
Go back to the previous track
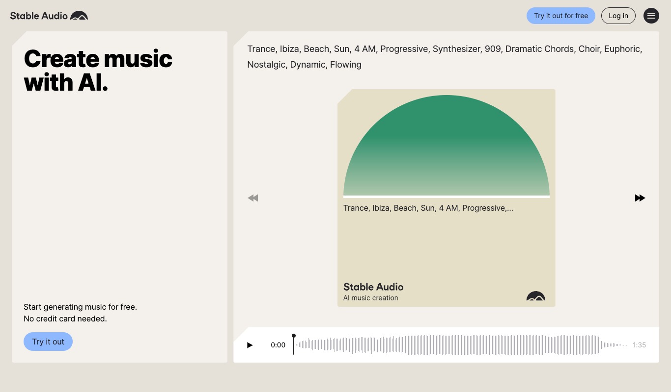point(253,198)
